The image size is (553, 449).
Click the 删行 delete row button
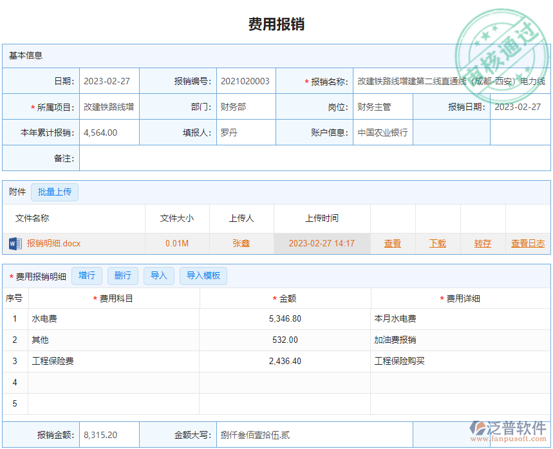[x=123, y=275]
